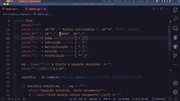Click the home icon in status bar
Viewport: 180px width, 101px height.
(x=24, y=99)
